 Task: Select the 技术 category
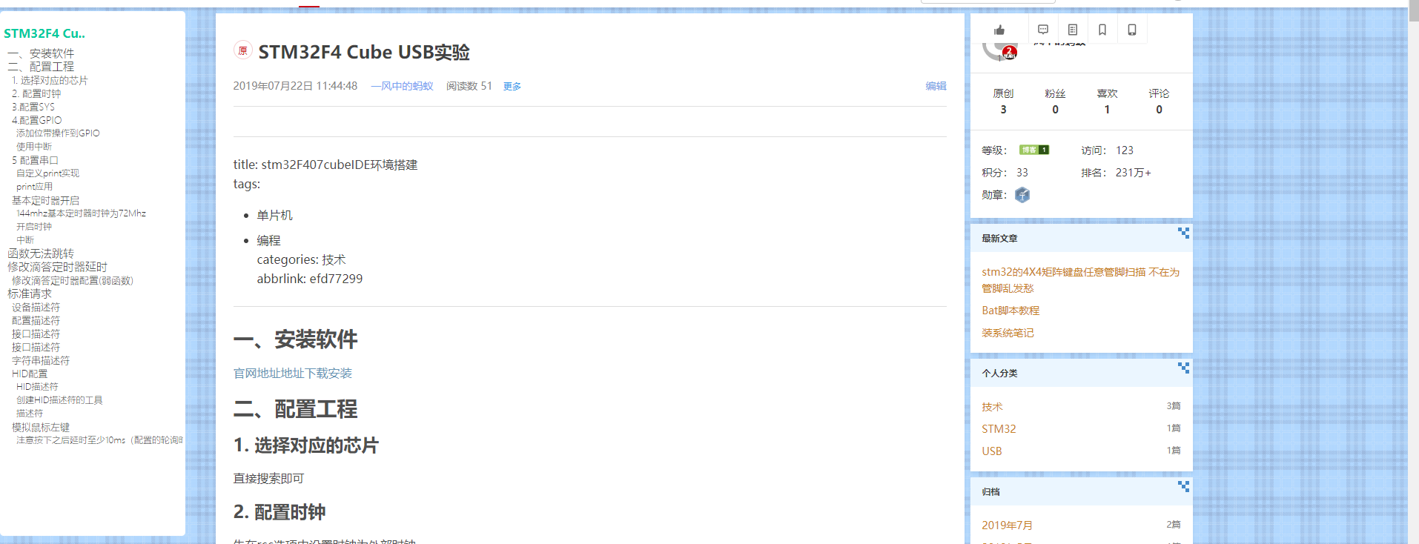992,407
